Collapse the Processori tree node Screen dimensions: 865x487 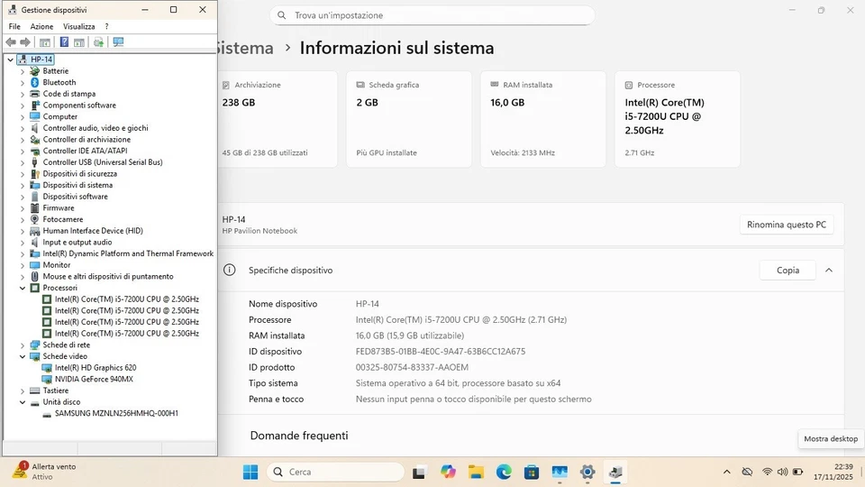23,289
